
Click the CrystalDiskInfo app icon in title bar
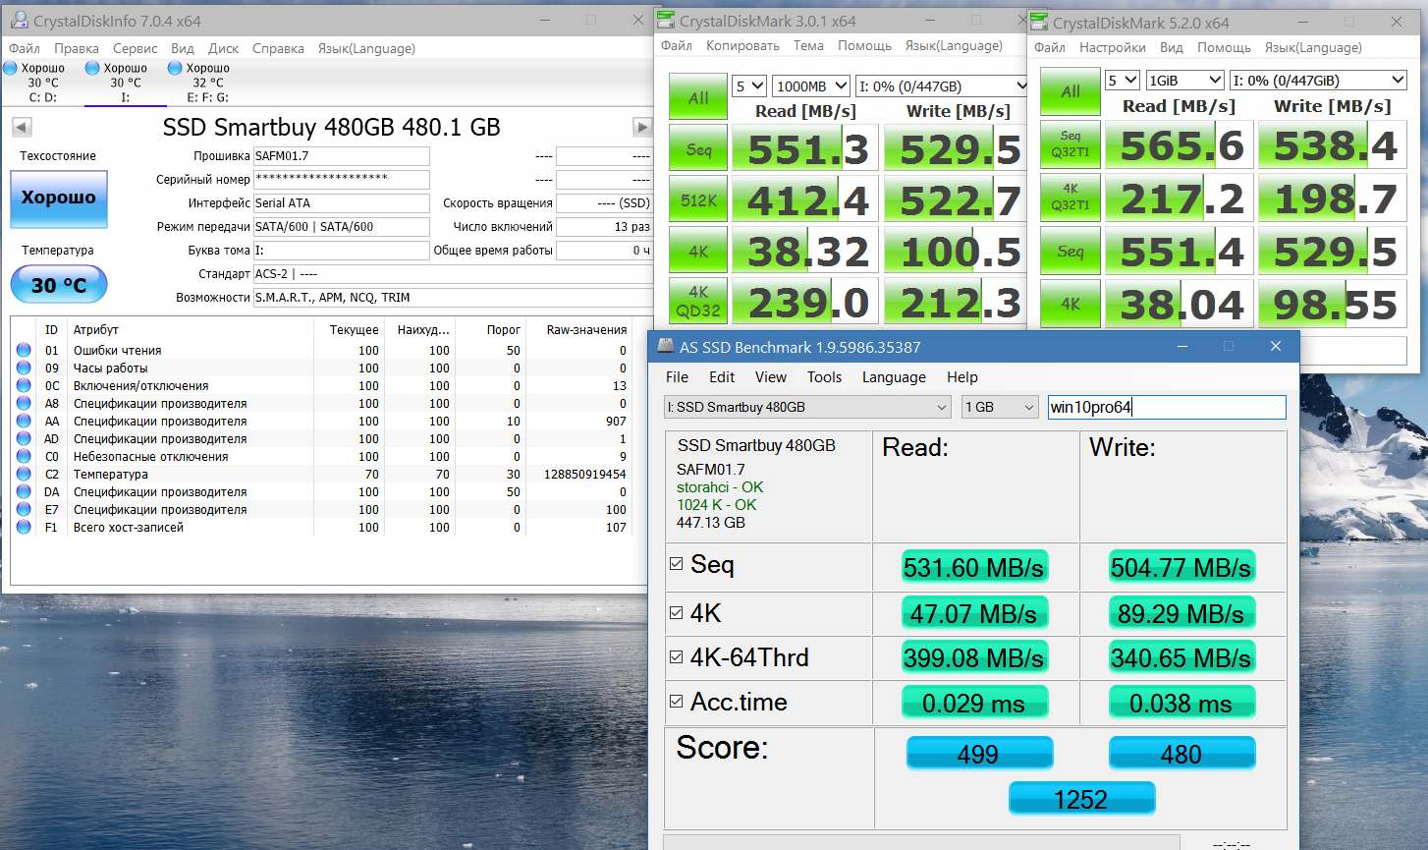19,20
